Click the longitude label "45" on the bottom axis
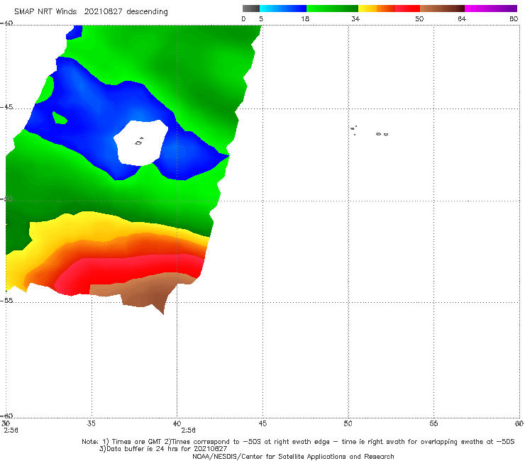This screenshot has width=525, height=461. 262,423
